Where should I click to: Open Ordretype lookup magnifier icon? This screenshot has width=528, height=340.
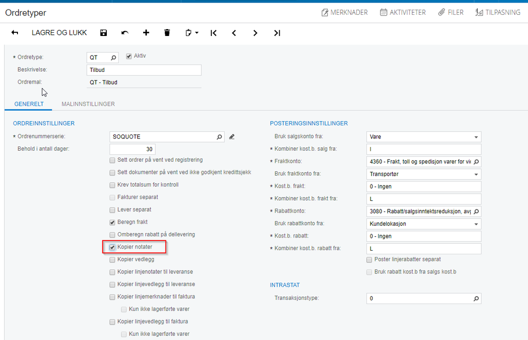pyautogui.click(x=114, y=58)
